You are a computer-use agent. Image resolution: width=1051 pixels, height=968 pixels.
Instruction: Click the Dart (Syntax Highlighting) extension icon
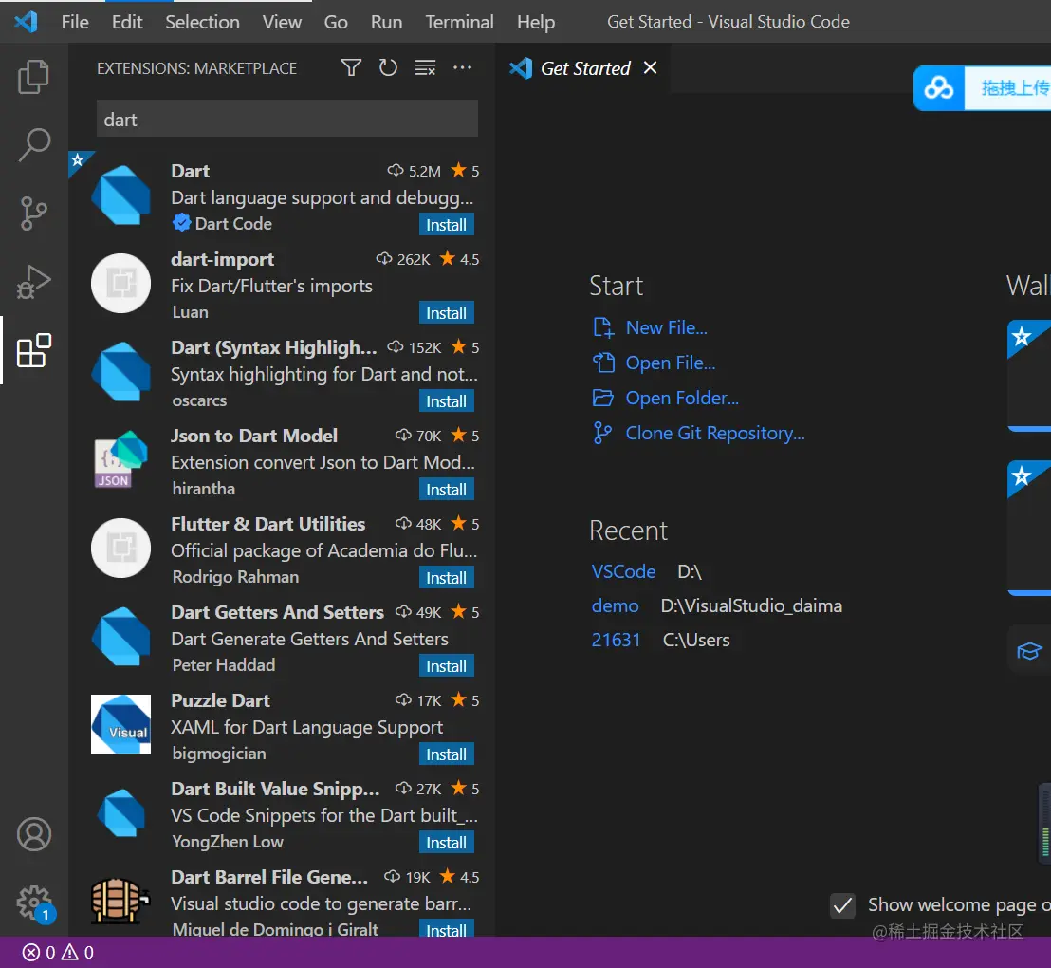click(120, 372)
